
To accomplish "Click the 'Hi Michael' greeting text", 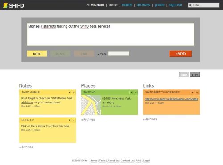I will (95, 5).
